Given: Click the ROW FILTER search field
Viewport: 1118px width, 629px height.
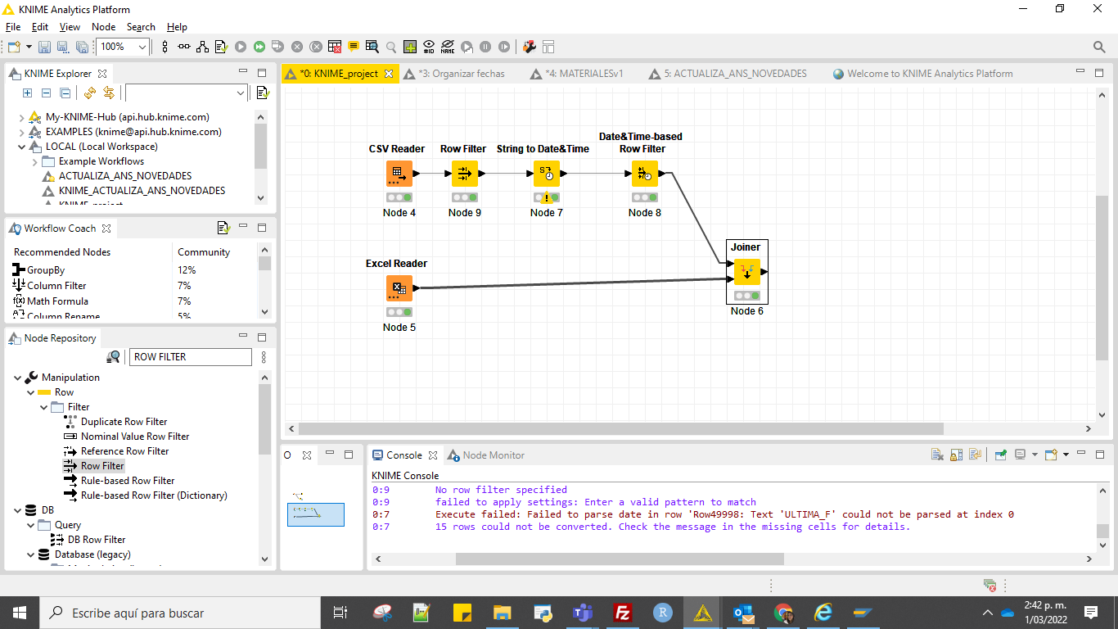Looking at the screenshot, I should point(191,357).
